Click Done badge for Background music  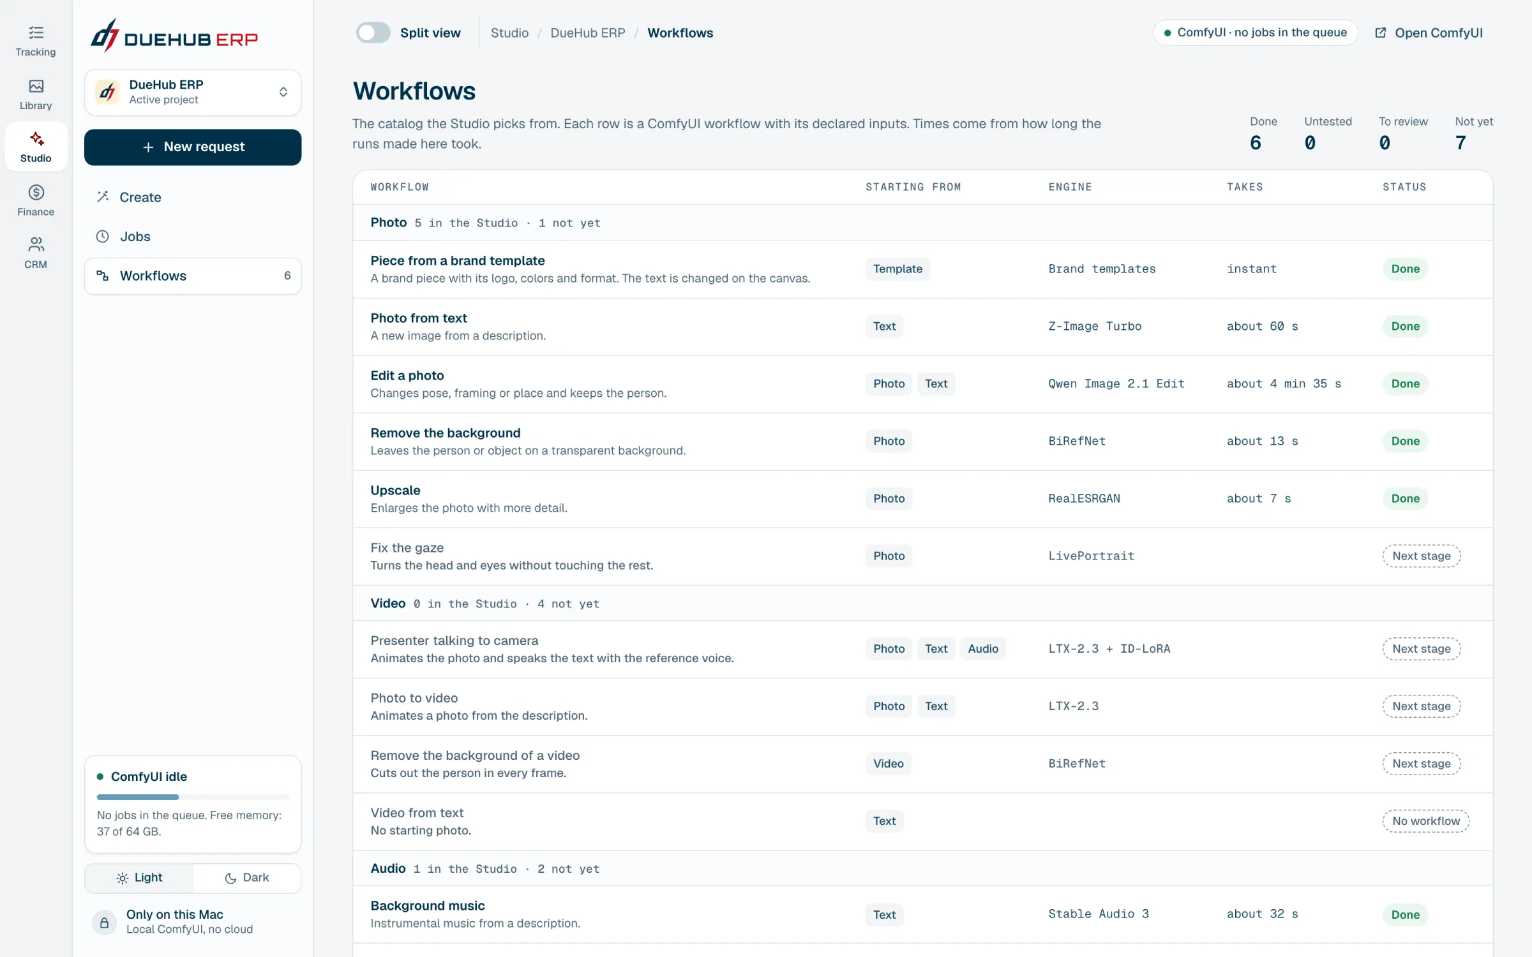coord(1406,915)
